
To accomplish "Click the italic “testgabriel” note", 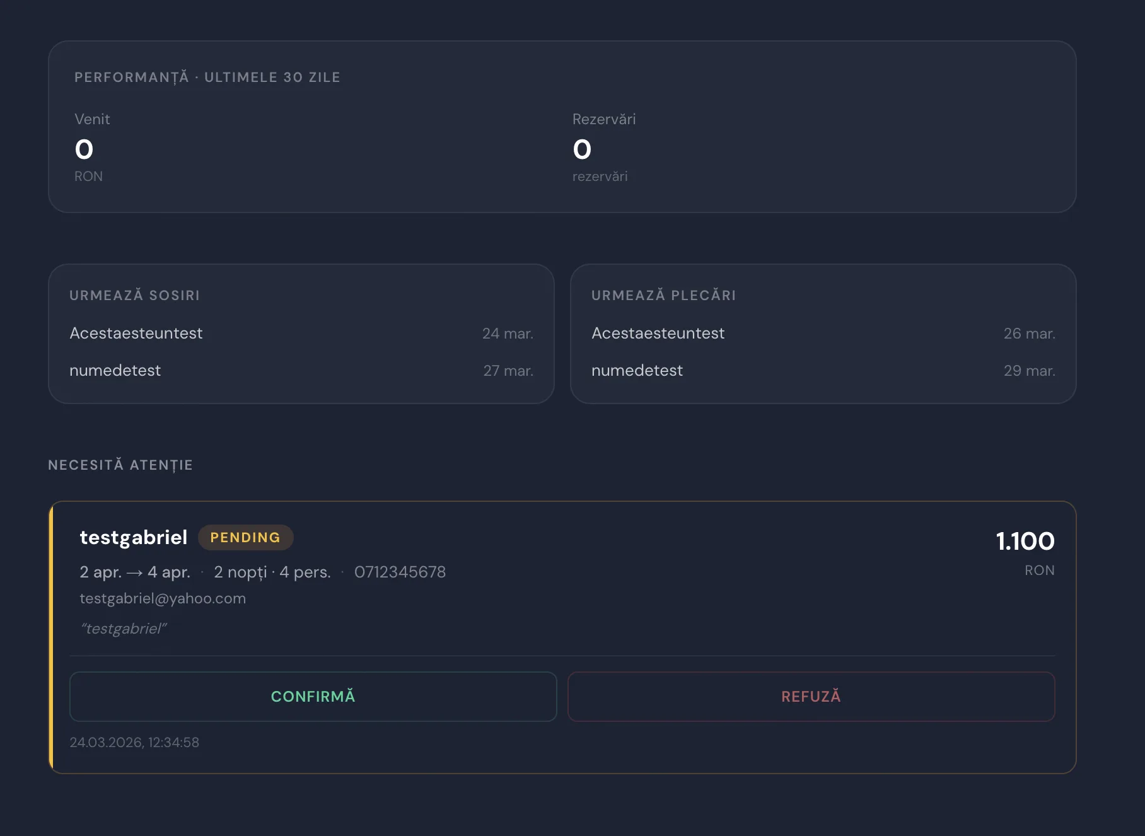I will pos(124,629).
